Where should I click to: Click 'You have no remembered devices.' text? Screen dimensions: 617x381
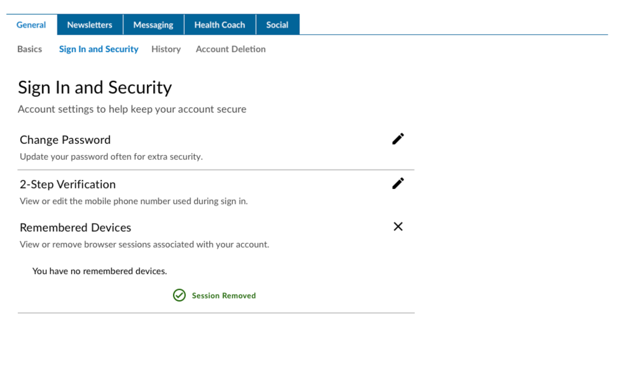click(x=100, y=271)
